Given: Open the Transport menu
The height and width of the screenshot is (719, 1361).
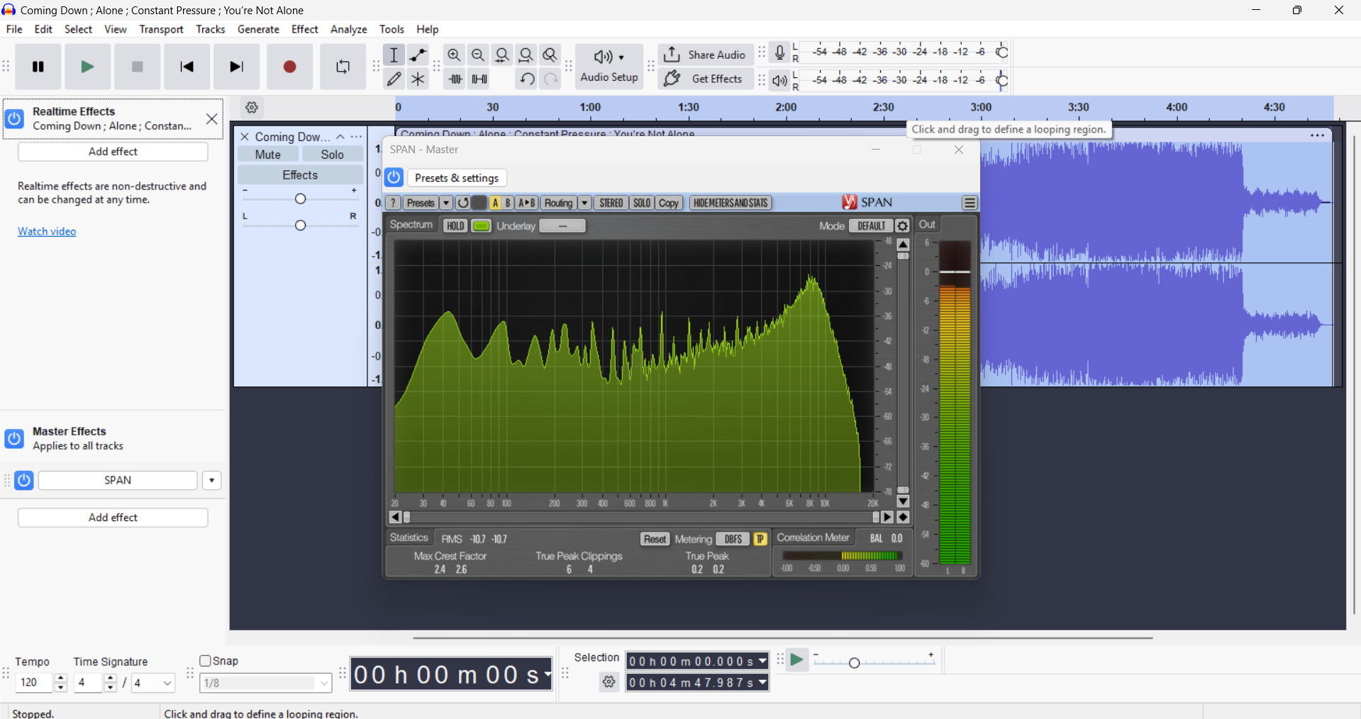Looking at the screenshot, I should point(161,29).
